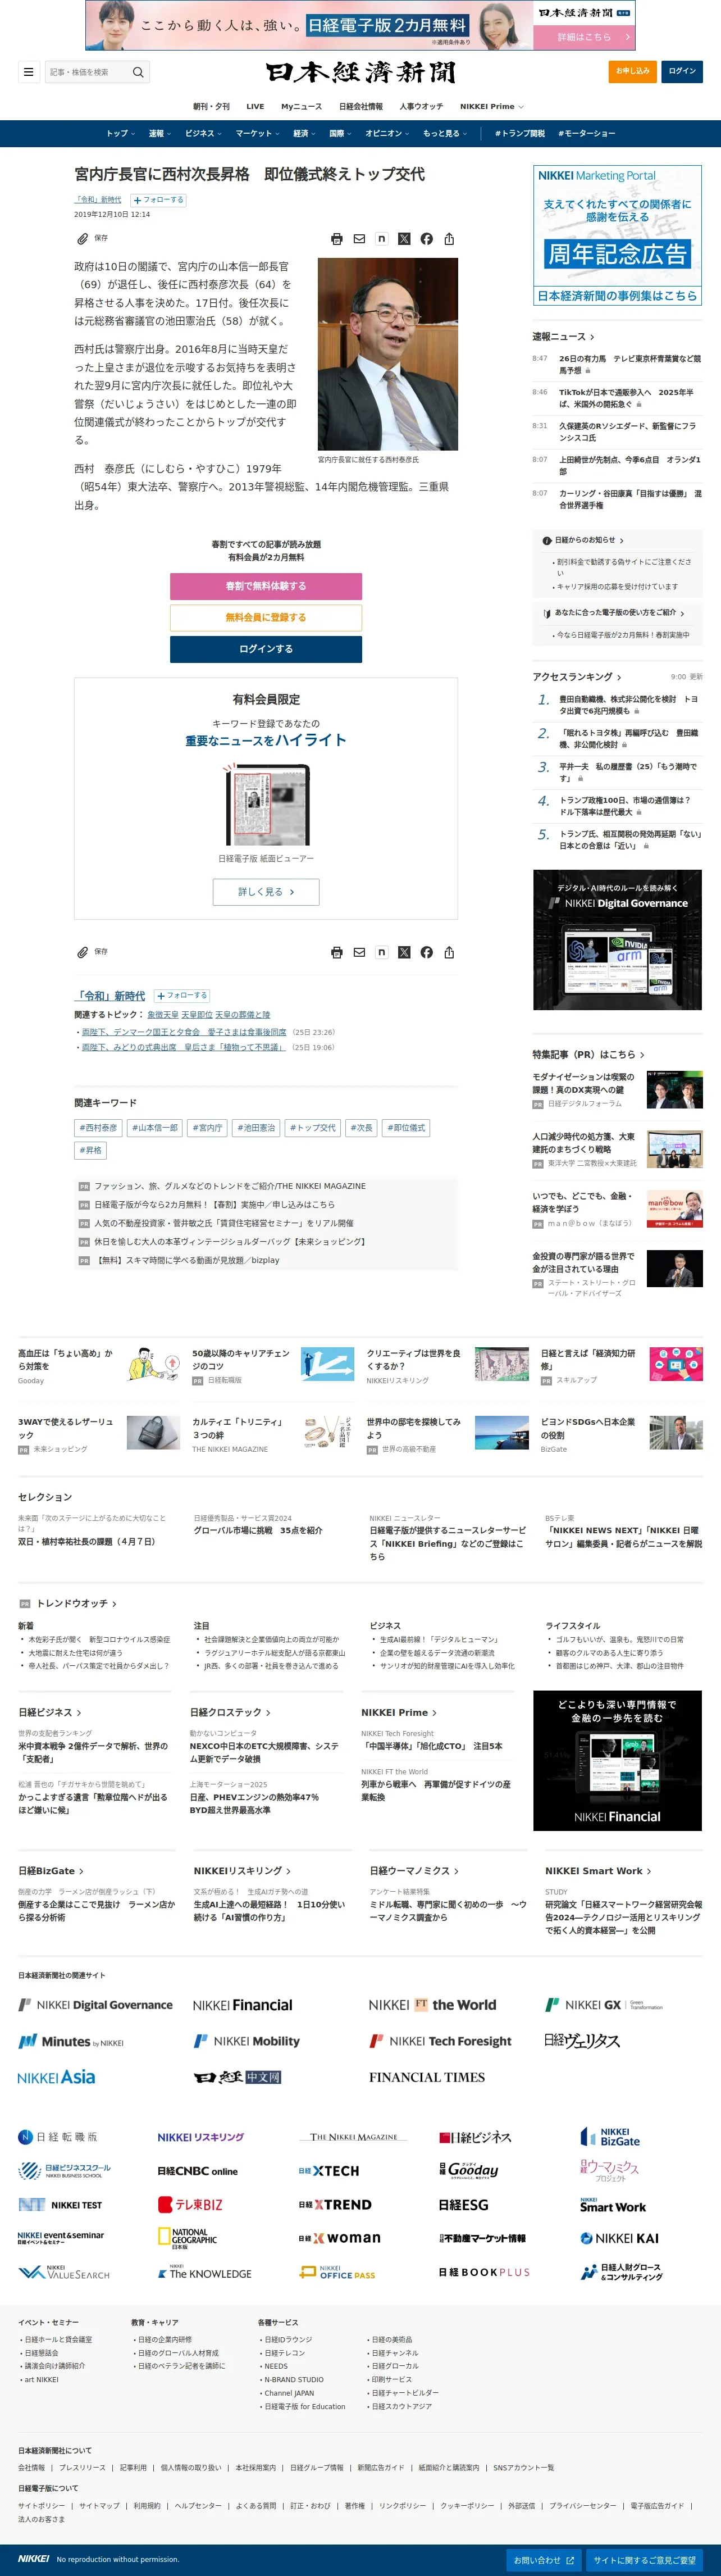Expand the ビジネス navigation dropdown
Viewport: 721px width, 2576px height.
pos(204,133)
